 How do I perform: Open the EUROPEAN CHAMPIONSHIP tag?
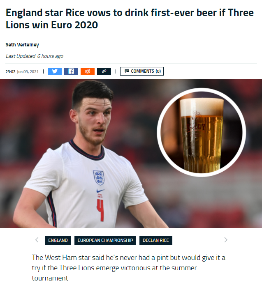click(105, 240)
